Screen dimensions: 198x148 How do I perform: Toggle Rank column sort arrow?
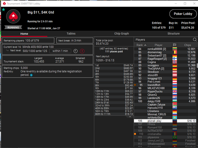pos(145,45)
